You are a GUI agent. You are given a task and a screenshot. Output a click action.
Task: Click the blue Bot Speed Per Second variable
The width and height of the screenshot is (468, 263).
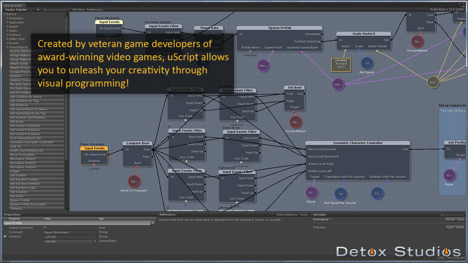(x=341, y=194)
